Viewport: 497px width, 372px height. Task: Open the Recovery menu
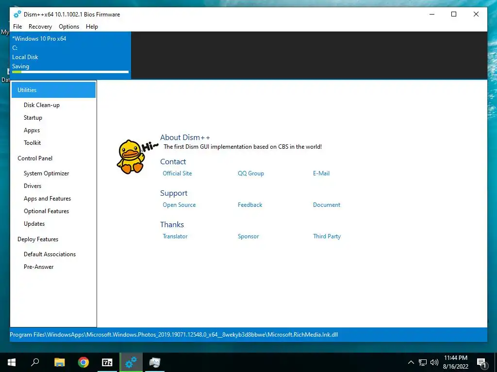tap(40, 27)
